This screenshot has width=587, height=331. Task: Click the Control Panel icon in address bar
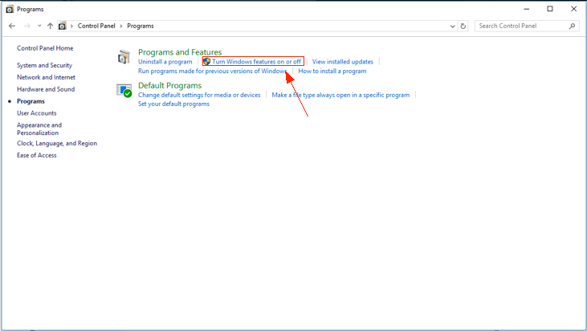[63, 26]
